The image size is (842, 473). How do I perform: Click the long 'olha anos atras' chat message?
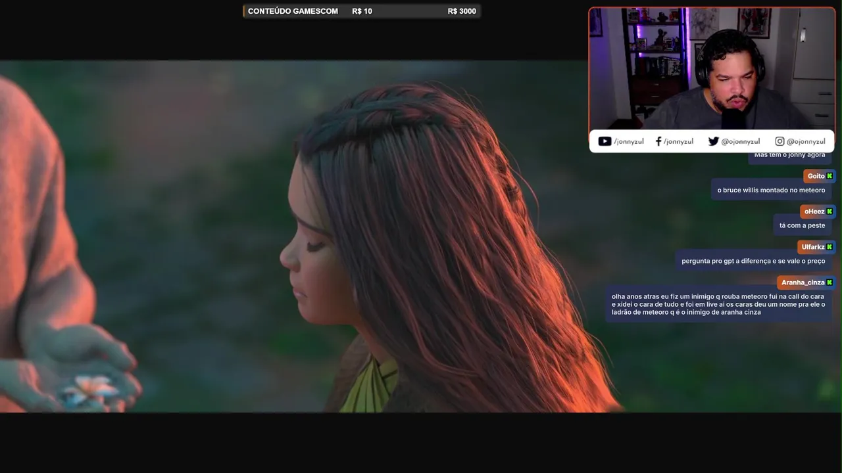(718, 304)
